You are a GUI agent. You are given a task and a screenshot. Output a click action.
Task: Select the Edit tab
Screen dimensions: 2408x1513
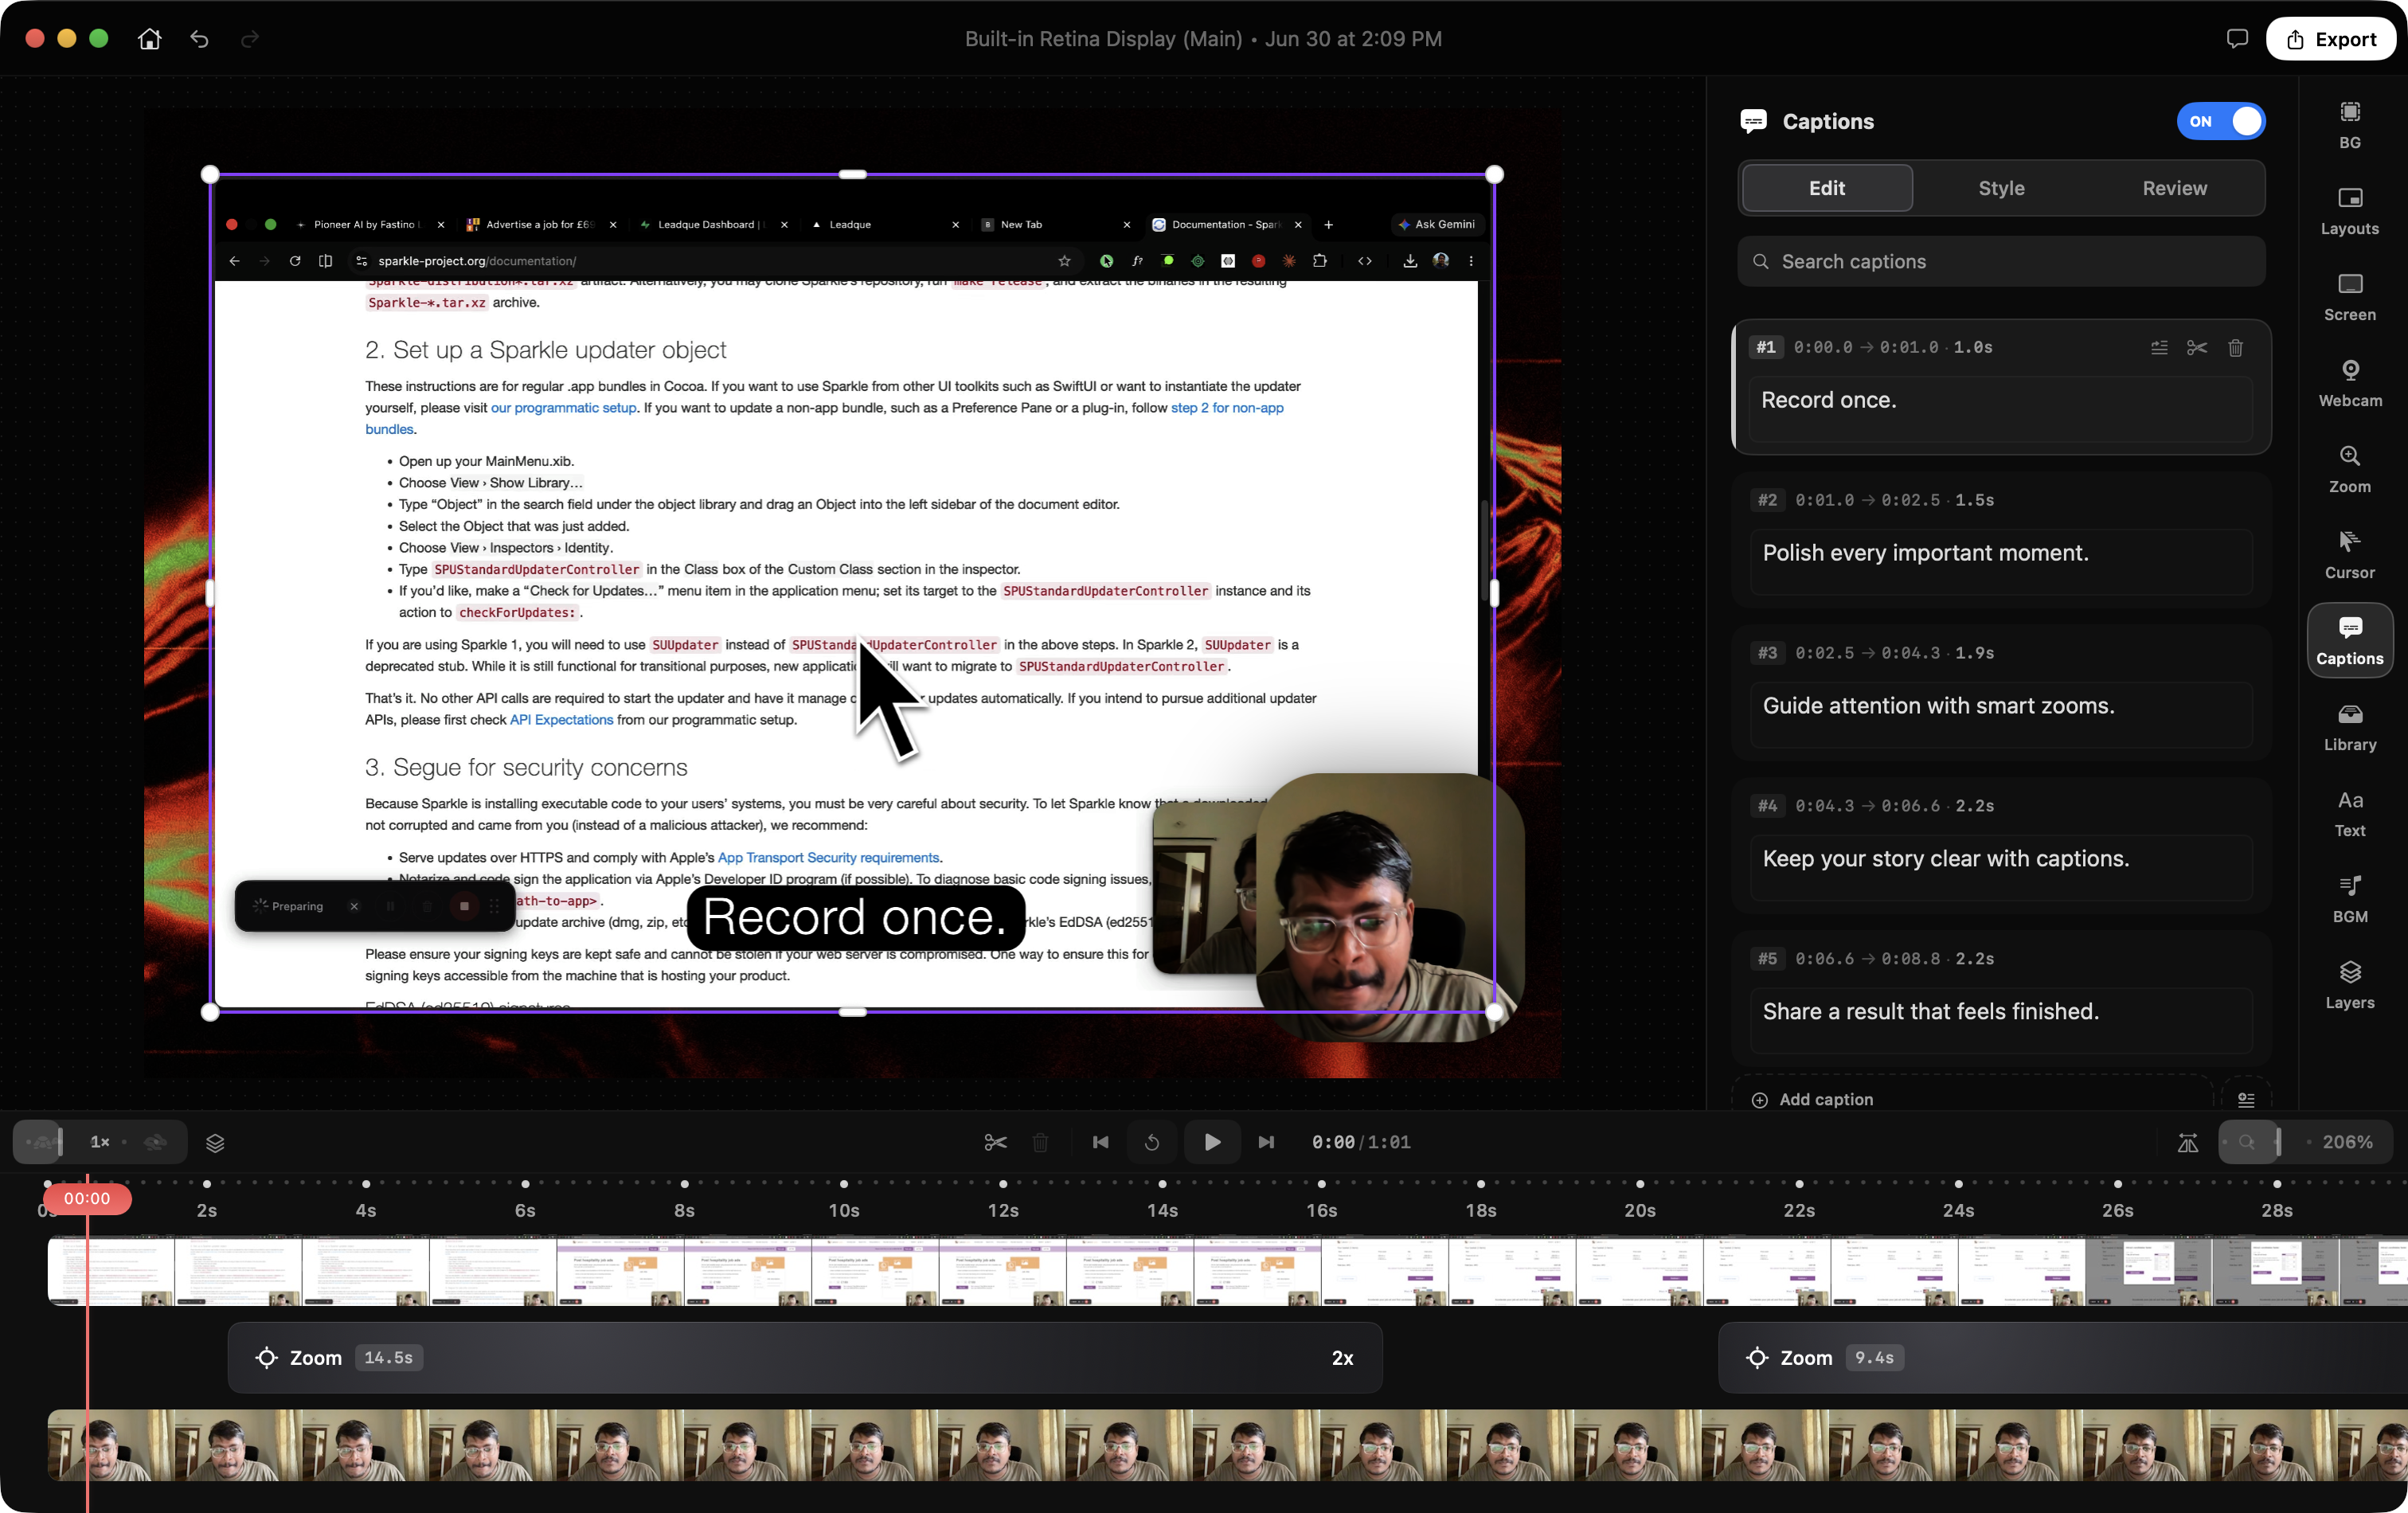coord(1827,188)
